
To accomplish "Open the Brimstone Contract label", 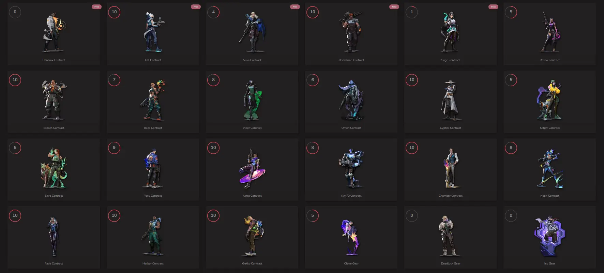I will coord(351,60).
